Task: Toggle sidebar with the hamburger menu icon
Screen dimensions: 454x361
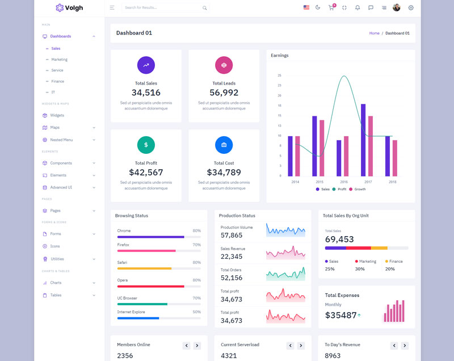Action: click(x=112, y=7)
